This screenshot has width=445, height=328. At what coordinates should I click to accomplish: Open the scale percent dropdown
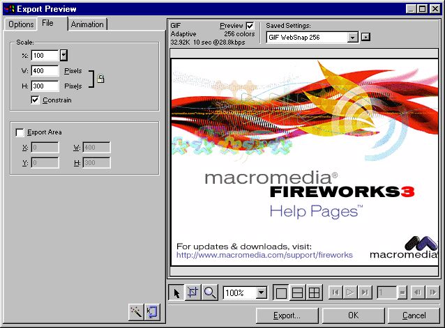tap(63, 55)
